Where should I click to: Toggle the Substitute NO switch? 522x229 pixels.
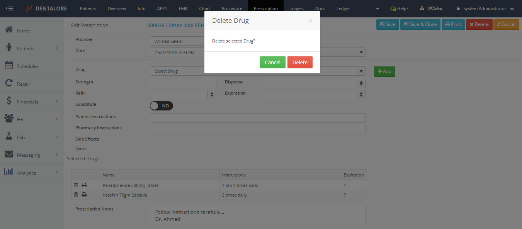click(162, 106)
